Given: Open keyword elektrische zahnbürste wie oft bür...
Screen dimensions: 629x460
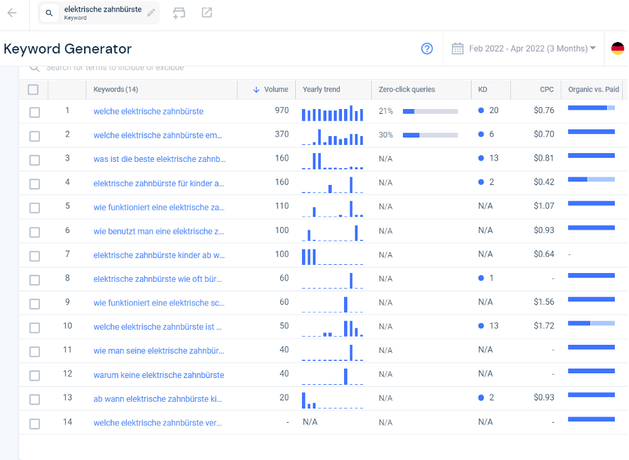Looking at the screenshot, I should pyautogui.click(x=157, y=279).
